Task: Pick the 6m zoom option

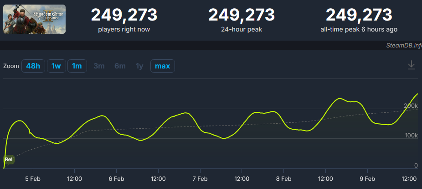Action: [120, 66]
